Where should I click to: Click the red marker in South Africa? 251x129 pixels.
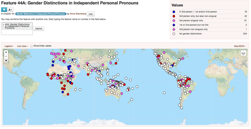(x=68, y=94)
